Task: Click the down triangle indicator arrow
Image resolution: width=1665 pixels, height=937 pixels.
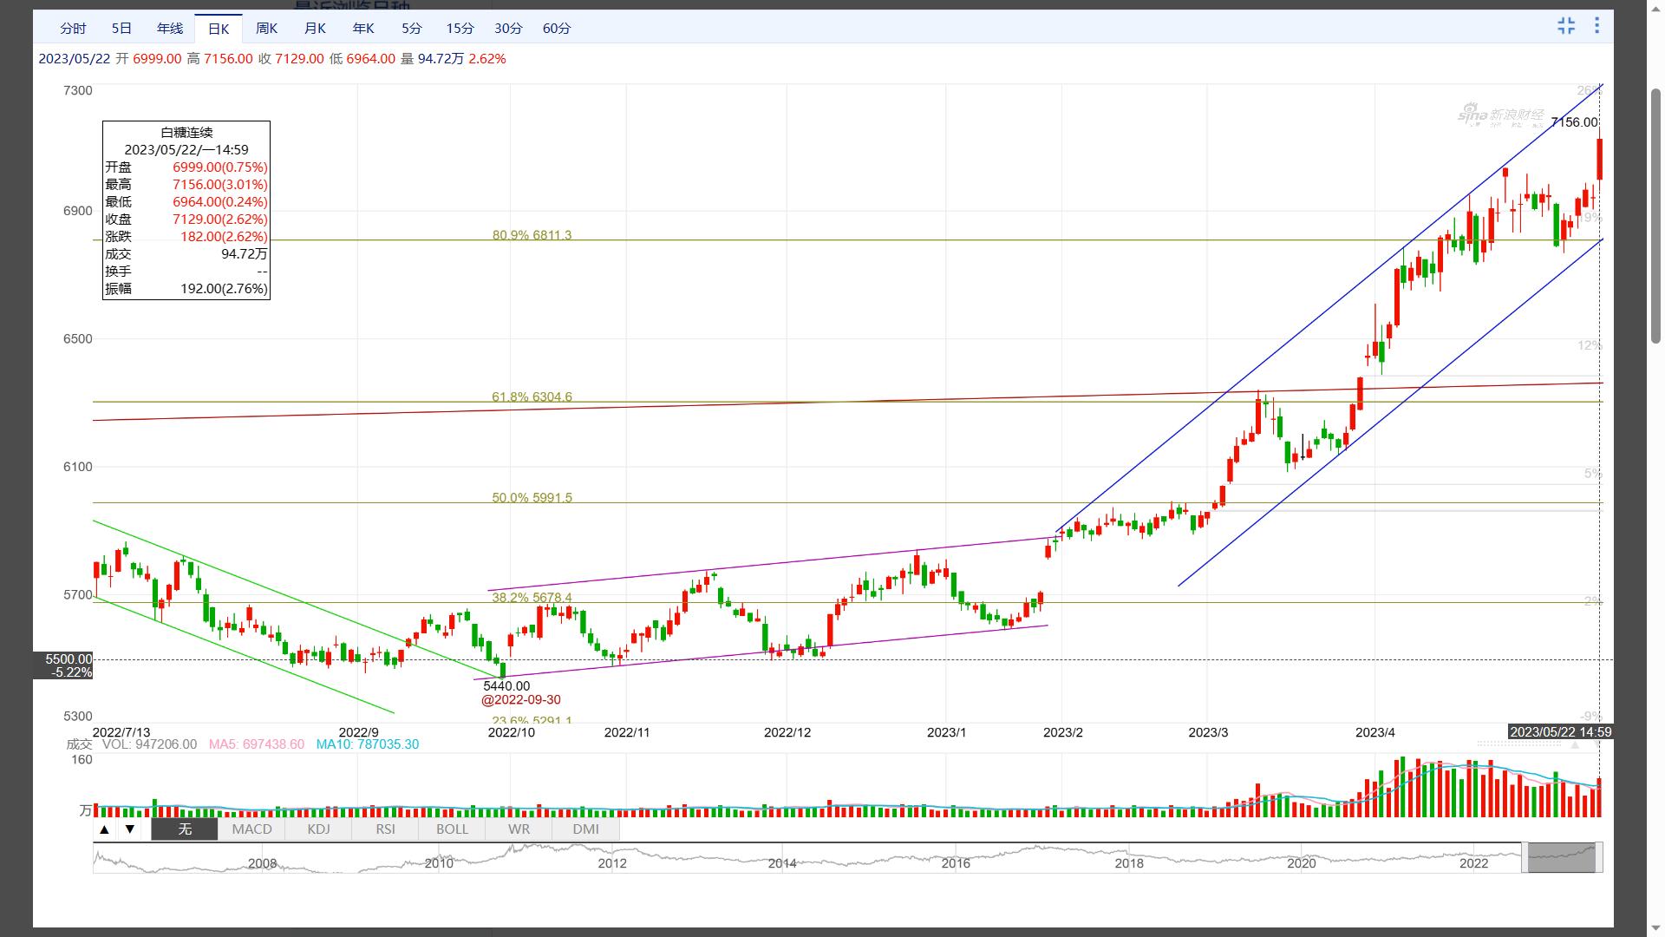Action: pyautogui.click(x=130, y=829)
